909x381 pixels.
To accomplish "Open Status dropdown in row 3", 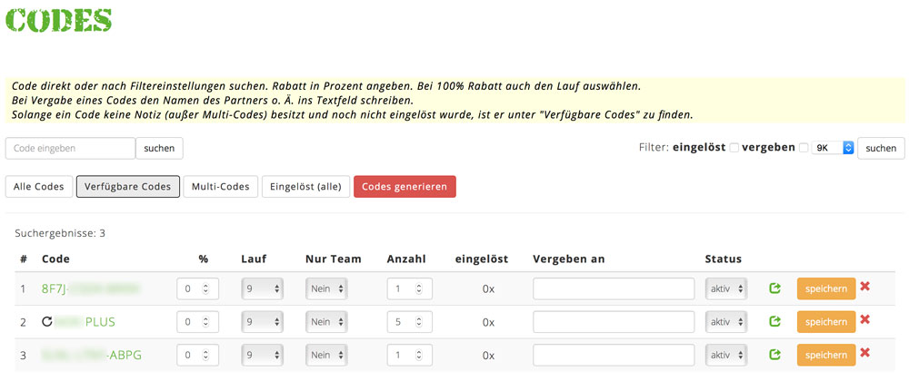I will point(726,355).
